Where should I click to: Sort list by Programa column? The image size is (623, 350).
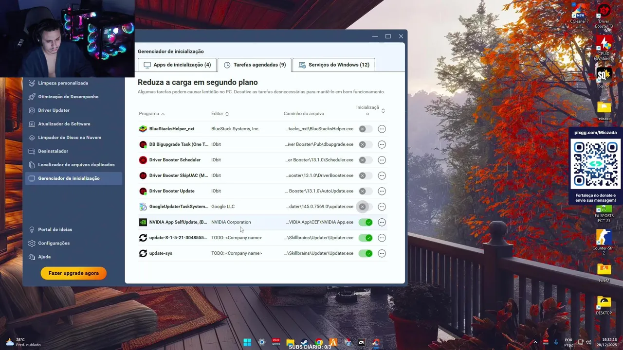(152, 114)
